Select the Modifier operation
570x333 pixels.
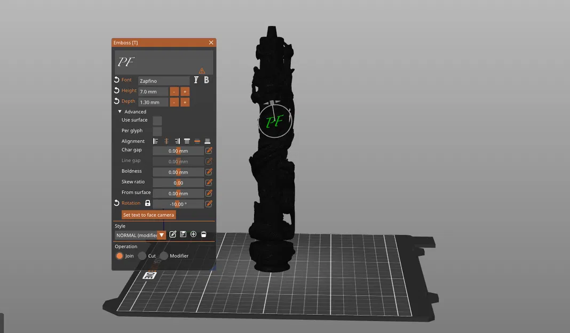(164, 256)
